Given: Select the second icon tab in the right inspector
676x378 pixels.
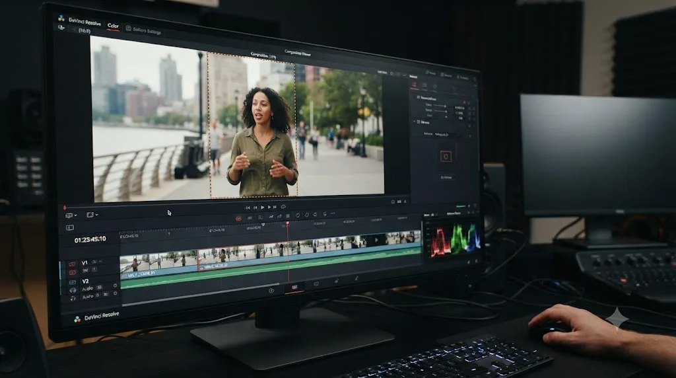Looking at the screenshot, I should 424,85.
